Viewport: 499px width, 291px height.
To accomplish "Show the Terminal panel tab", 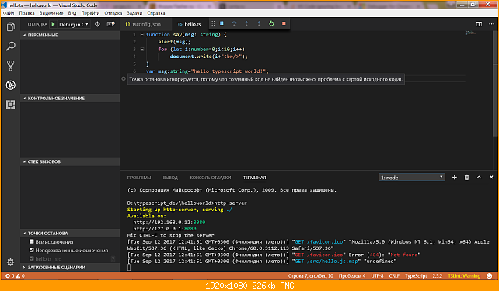I will click(255, 178).
